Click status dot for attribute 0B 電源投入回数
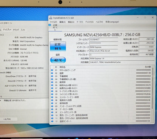This screenshot has height=139, width=157. (x=52, y=100)
